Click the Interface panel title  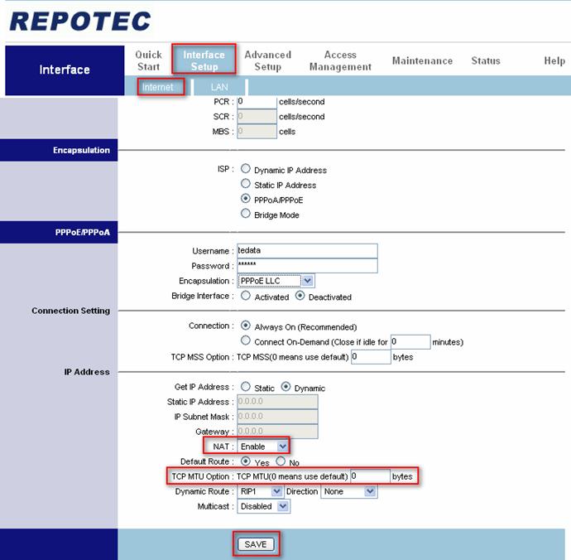[65, 70]
